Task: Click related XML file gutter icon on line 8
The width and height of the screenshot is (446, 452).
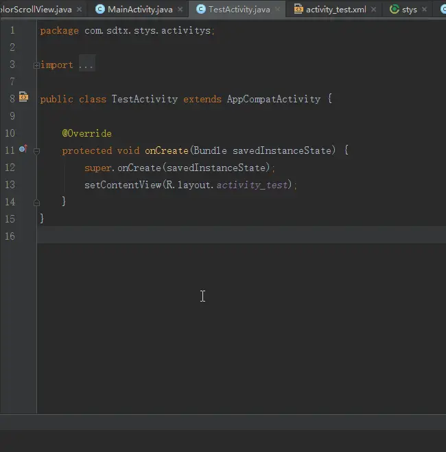Action: click(x=23, y=97)
